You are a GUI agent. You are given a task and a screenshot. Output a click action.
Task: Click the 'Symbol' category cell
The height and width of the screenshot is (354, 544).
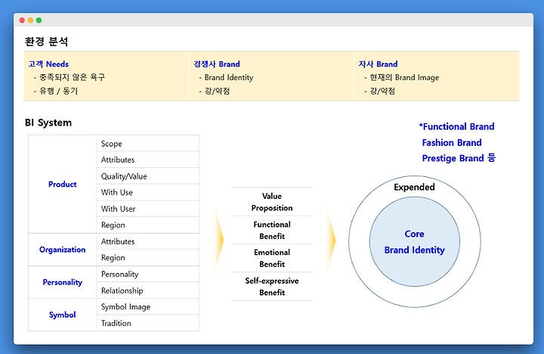click(x=63, y=315)
